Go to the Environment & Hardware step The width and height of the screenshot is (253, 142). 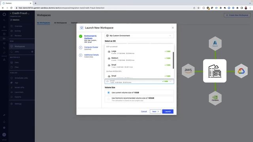[x=90, y=37]
